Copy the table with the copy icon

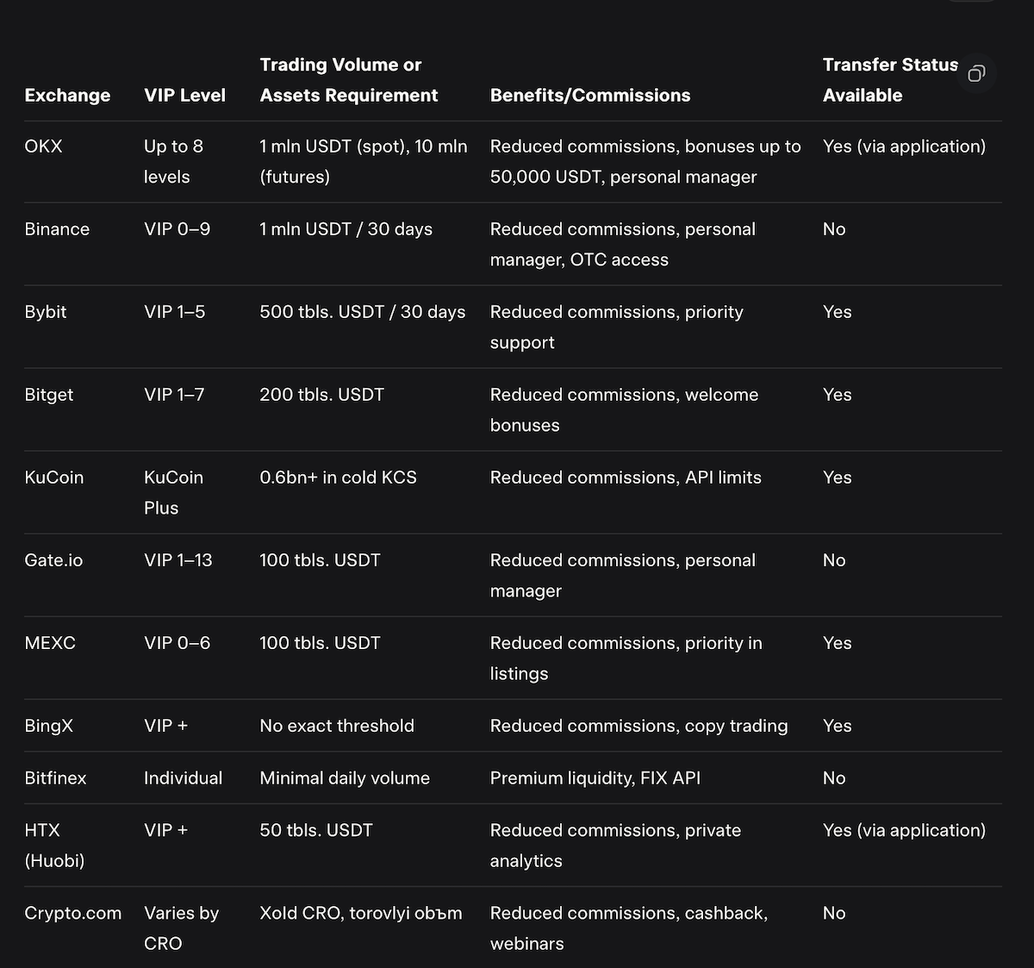976,73
